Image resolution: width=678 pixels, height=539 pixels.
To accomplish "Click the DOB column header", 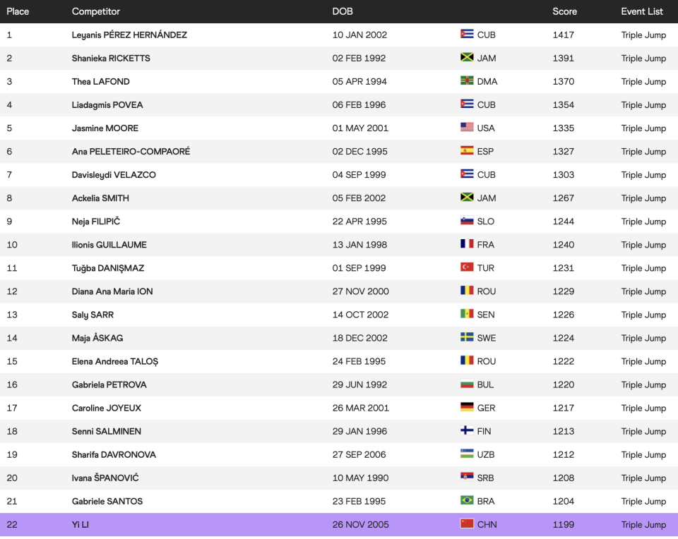I will (343, 11).
